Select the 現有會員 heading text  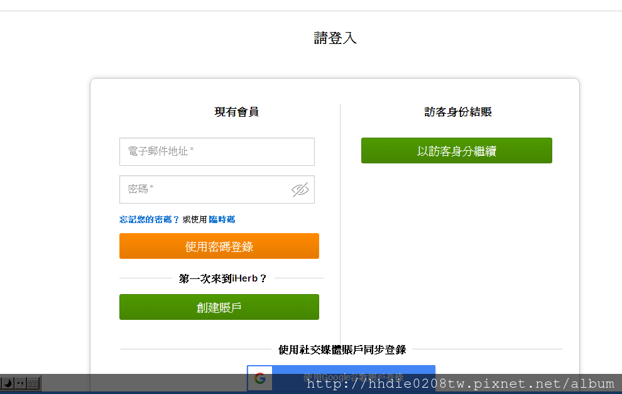click(236, 112)
